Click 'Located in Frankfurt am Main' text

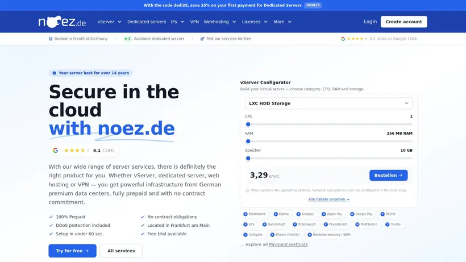[x=178, y=226]
